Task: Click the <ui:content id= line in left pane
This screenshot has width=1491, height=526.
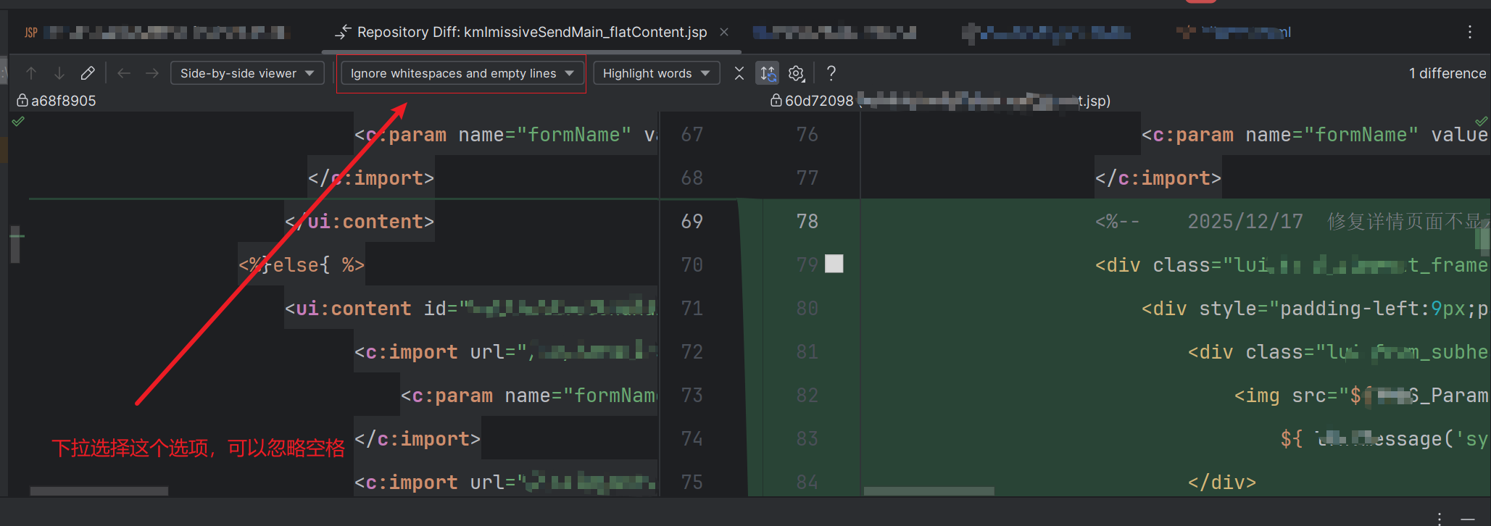Action: coord(471,308)
